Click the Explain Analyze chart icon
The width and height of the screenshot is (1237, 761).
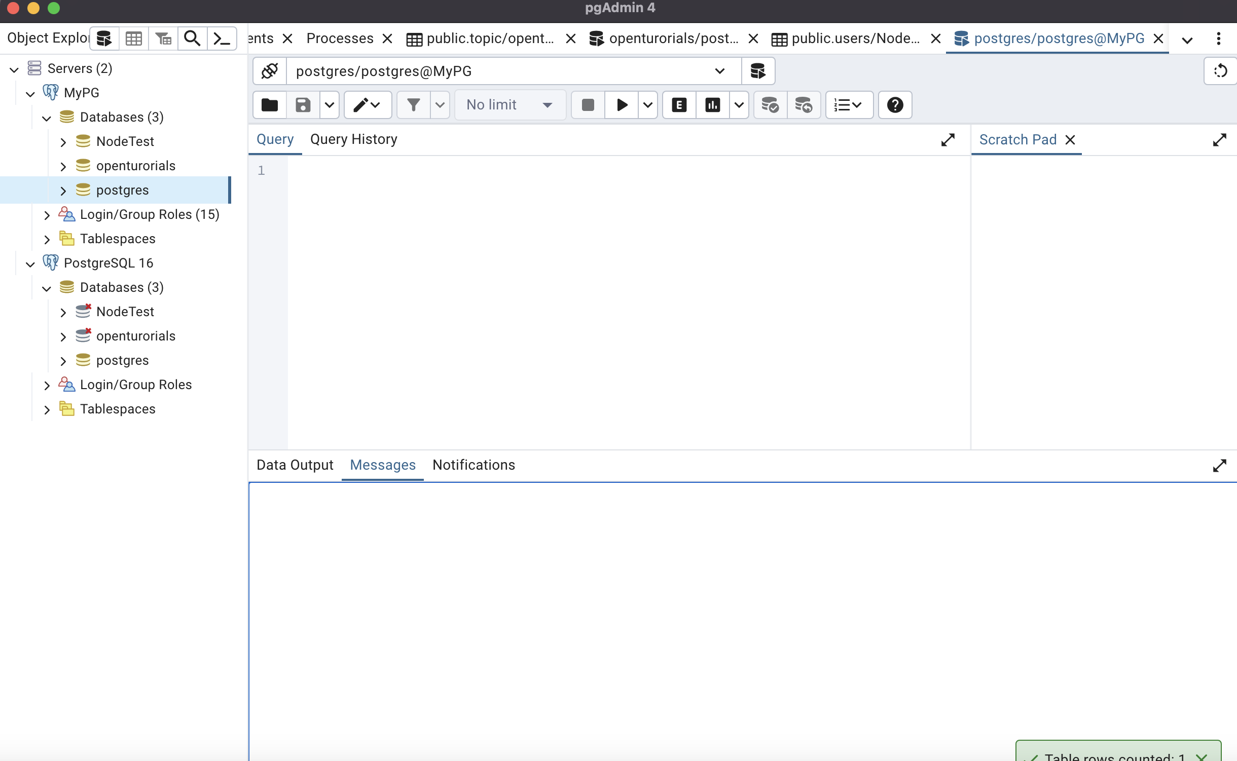coord(712,105)
